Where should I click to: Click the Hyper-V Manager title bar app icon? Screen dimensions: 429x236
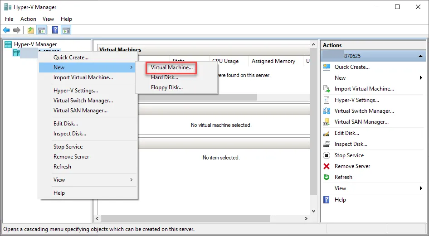click(x=8, y=7)
